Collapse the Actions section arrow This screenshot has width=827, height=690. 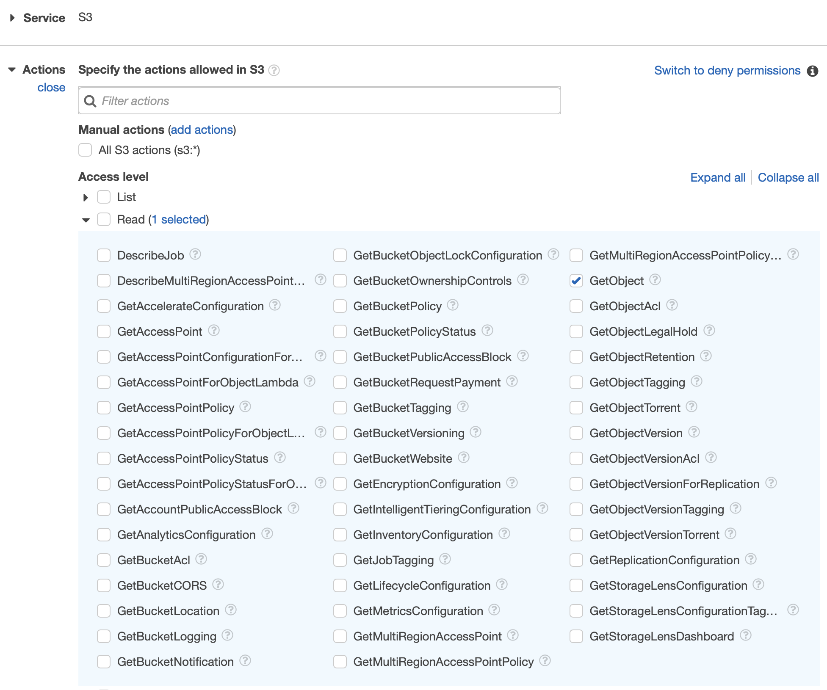[x=12, y=69]
